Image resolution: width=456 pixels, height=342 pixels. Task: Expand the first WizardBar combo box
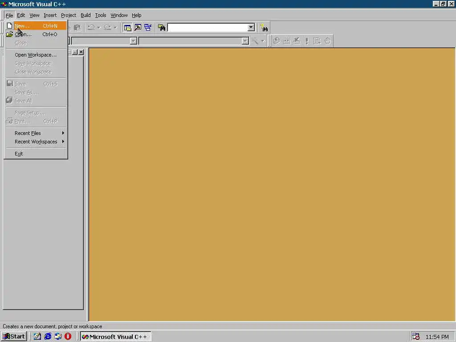(x=133, y=41)
